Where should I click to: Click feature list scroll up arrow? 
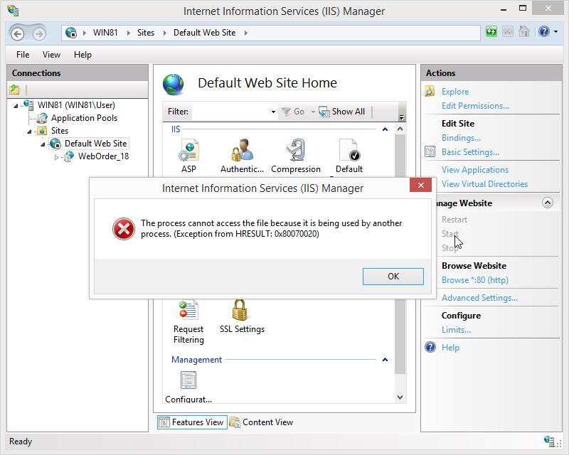click(400, 129)
